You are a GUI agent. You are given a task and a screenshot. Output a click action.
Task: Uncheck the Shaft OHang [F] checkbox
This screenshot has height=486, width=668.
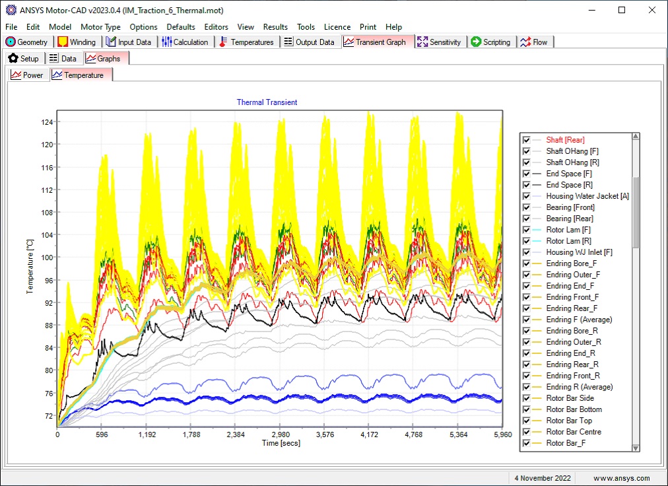point(527,151)
